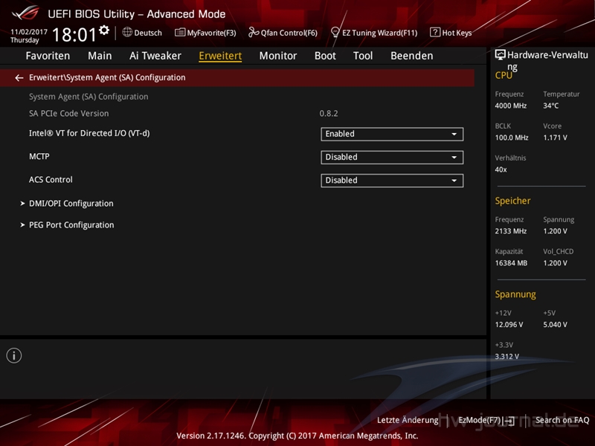Select the Beenden tab
Viewport: 595px width, 446px height.
coord(412,56)
